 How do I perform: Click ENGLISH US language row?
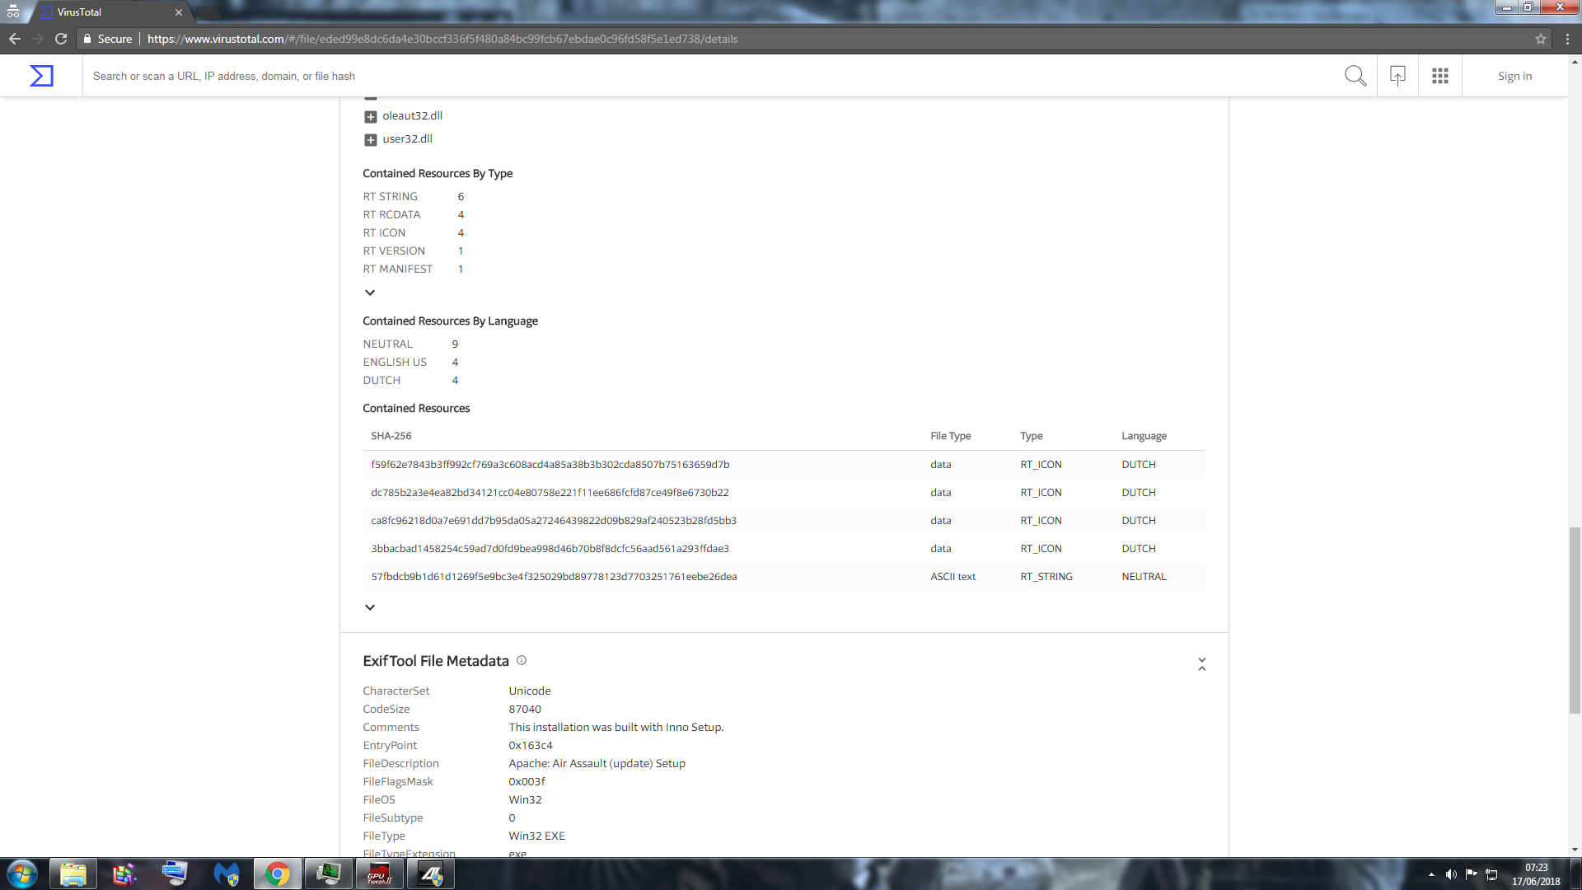pos(410,363)
